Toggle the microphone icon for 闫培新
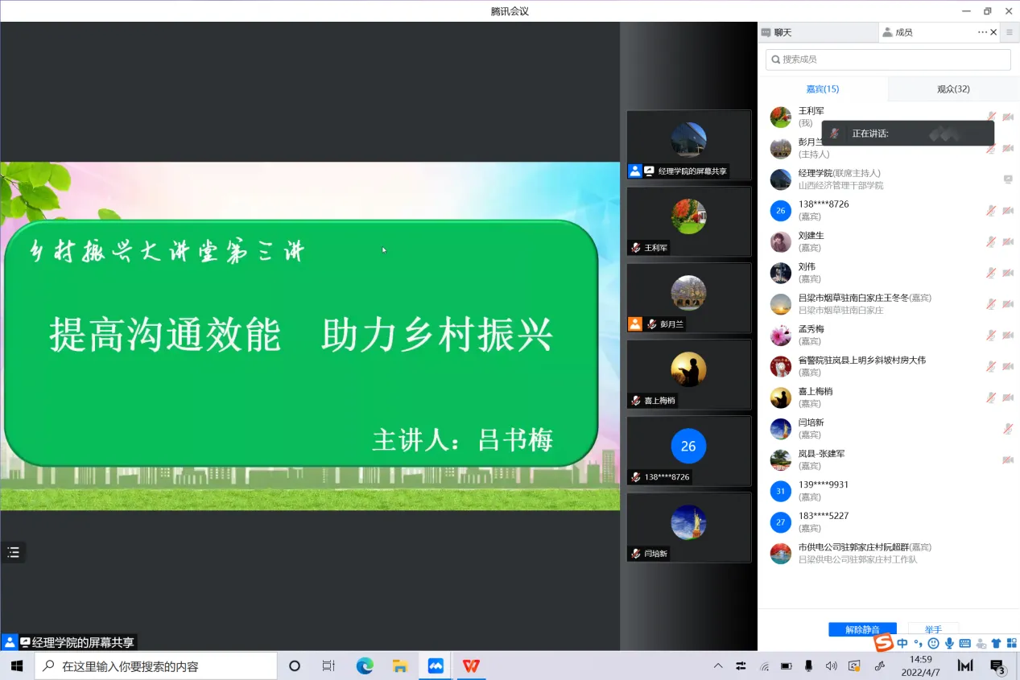The width and height of the screenshot is (1020, 680). tap(1007, 429)
